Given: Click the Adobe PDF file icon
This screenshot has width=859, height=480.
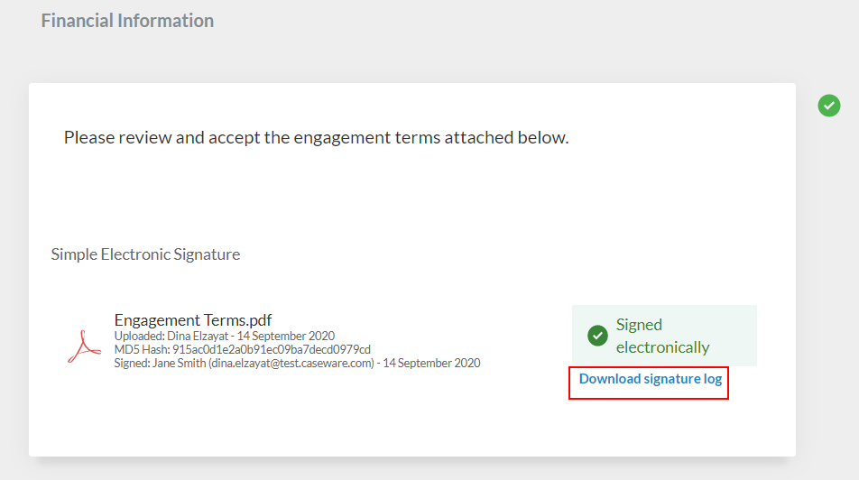Looking at the screenshot, I should (x=84, y=346).
